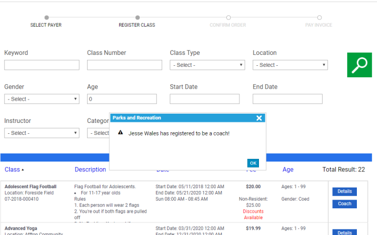Open the Gender select dropdown

pyautogui.click(x=42, y=99)
